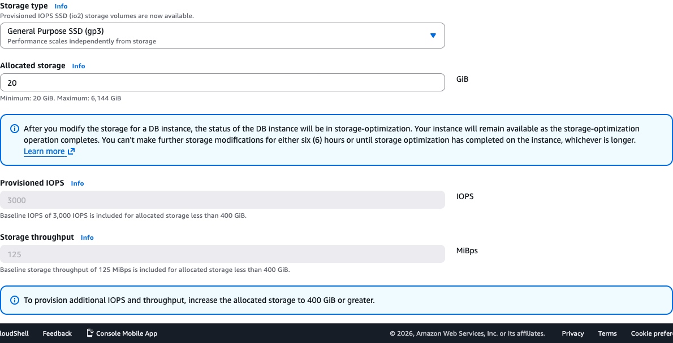Open Feedback in the footer
Viewport: 673px width, 343px height.
pos(57,333)
